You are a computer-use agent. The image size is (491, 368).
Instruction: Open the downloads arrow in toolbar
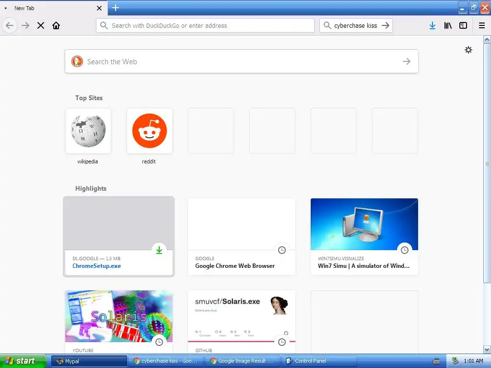[x=433, y=25]
